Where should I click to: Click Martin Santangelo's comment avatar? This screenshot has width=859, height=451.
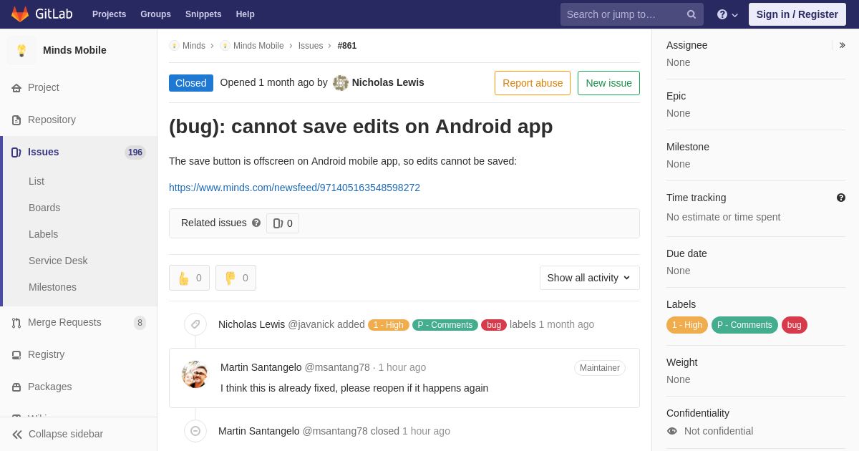pos(195,374)
